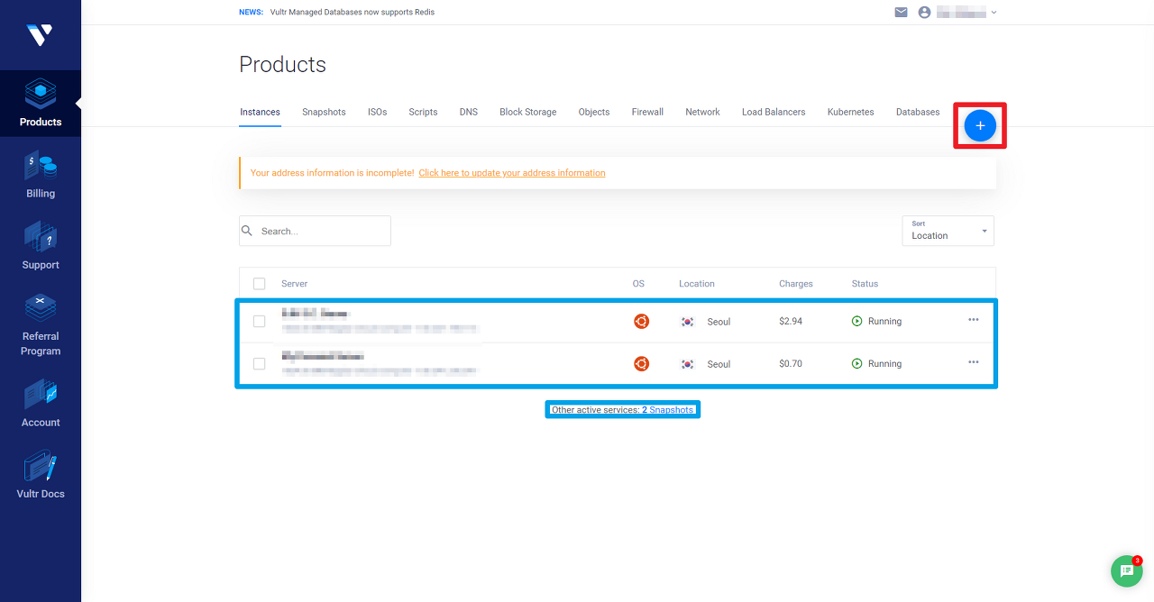Open the Account sidebar section
The width and height of the screenshot is (1154, 602).
click(x=41, y=404)
